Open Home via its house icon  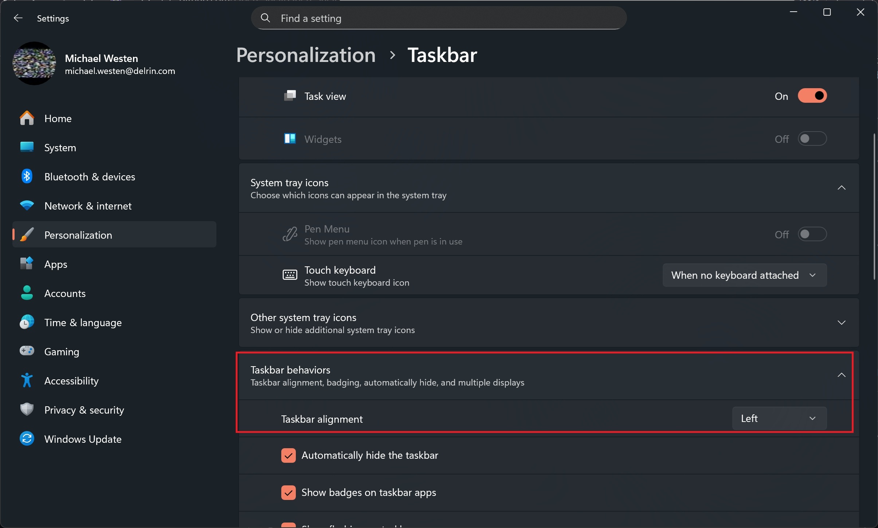[27, 118]
